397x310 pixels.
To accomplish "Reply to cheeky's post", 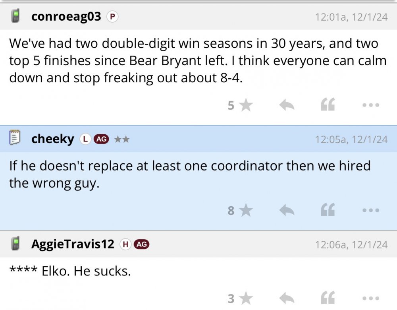I will pos(287,210).
